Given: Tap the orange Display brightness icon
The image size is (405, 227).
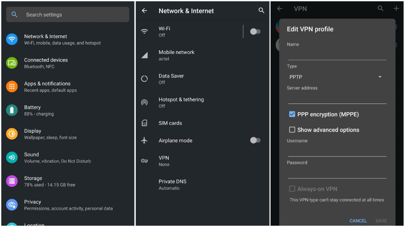Looking at the screenshot, I should tap(12, 134).
